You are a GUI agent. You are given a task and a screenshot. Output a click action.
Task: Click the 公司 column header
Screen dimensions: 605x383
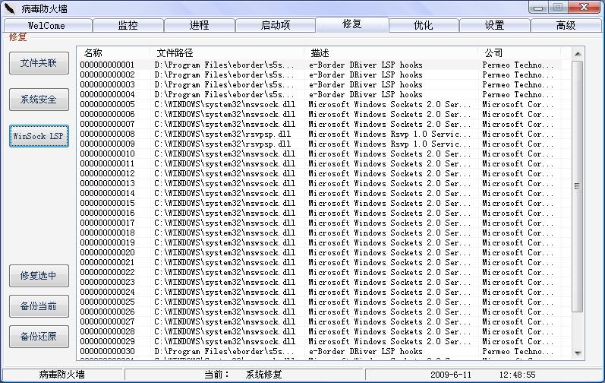point(524,53)
